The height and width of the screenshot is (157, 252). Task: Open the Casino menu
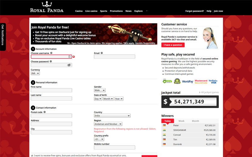(79, 11)
